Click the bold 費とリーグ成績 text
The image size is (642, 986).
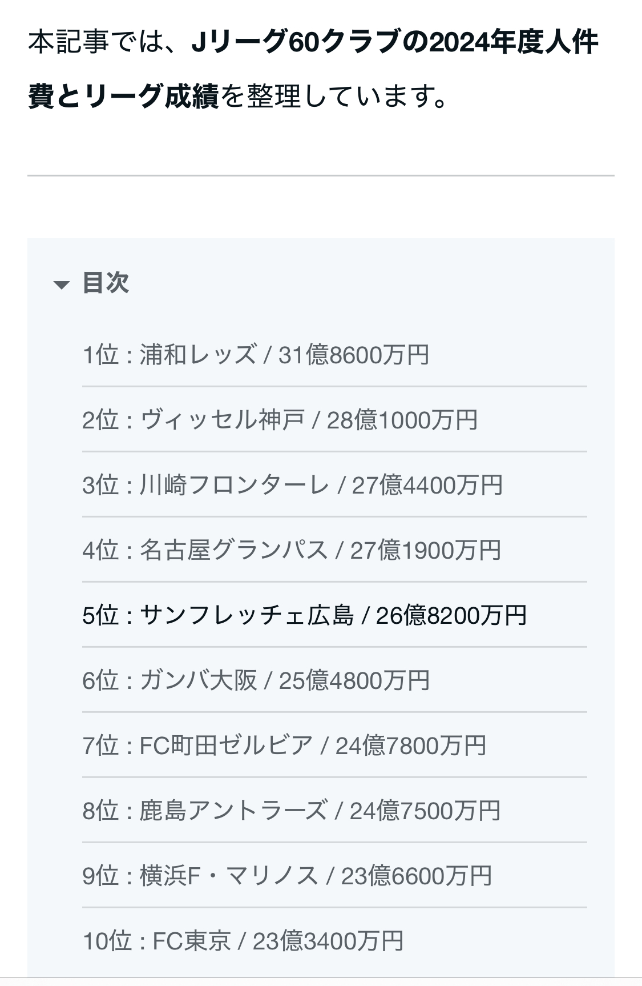pyautogui.click(x=123, y=97)
